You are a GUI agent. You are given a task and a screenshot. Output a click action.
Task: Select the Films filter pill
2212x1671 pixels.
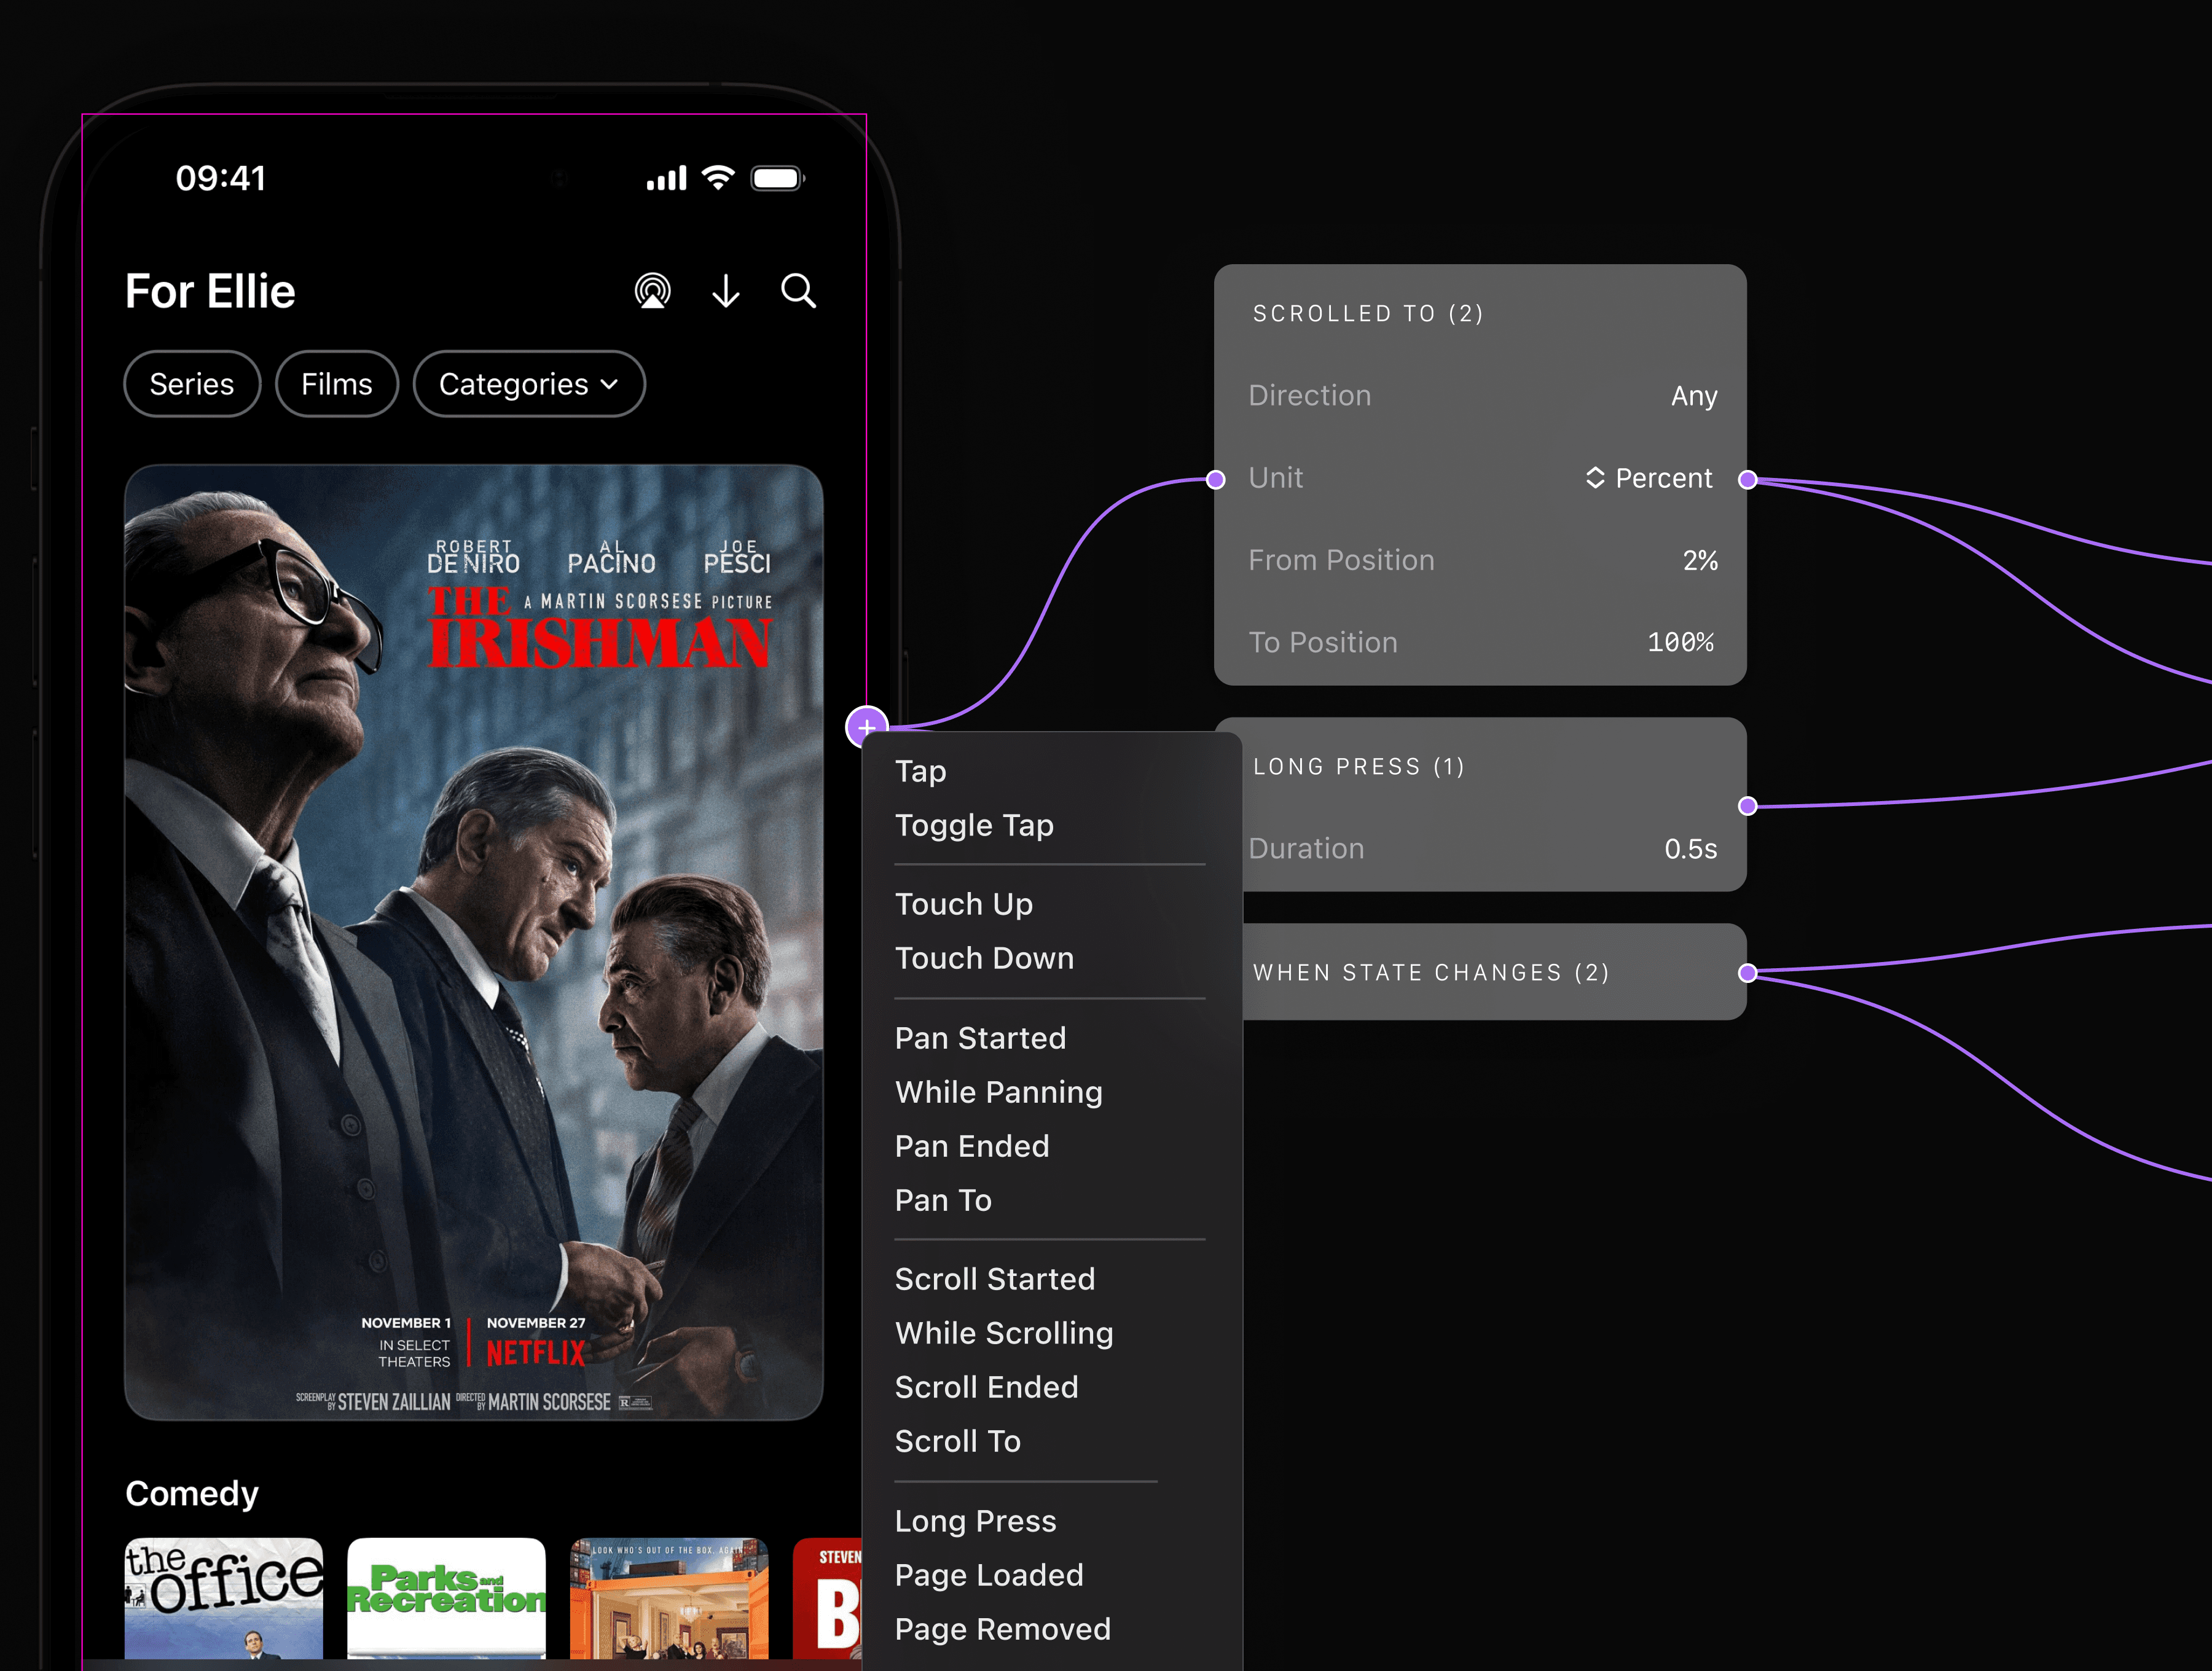tap(337, 384)
